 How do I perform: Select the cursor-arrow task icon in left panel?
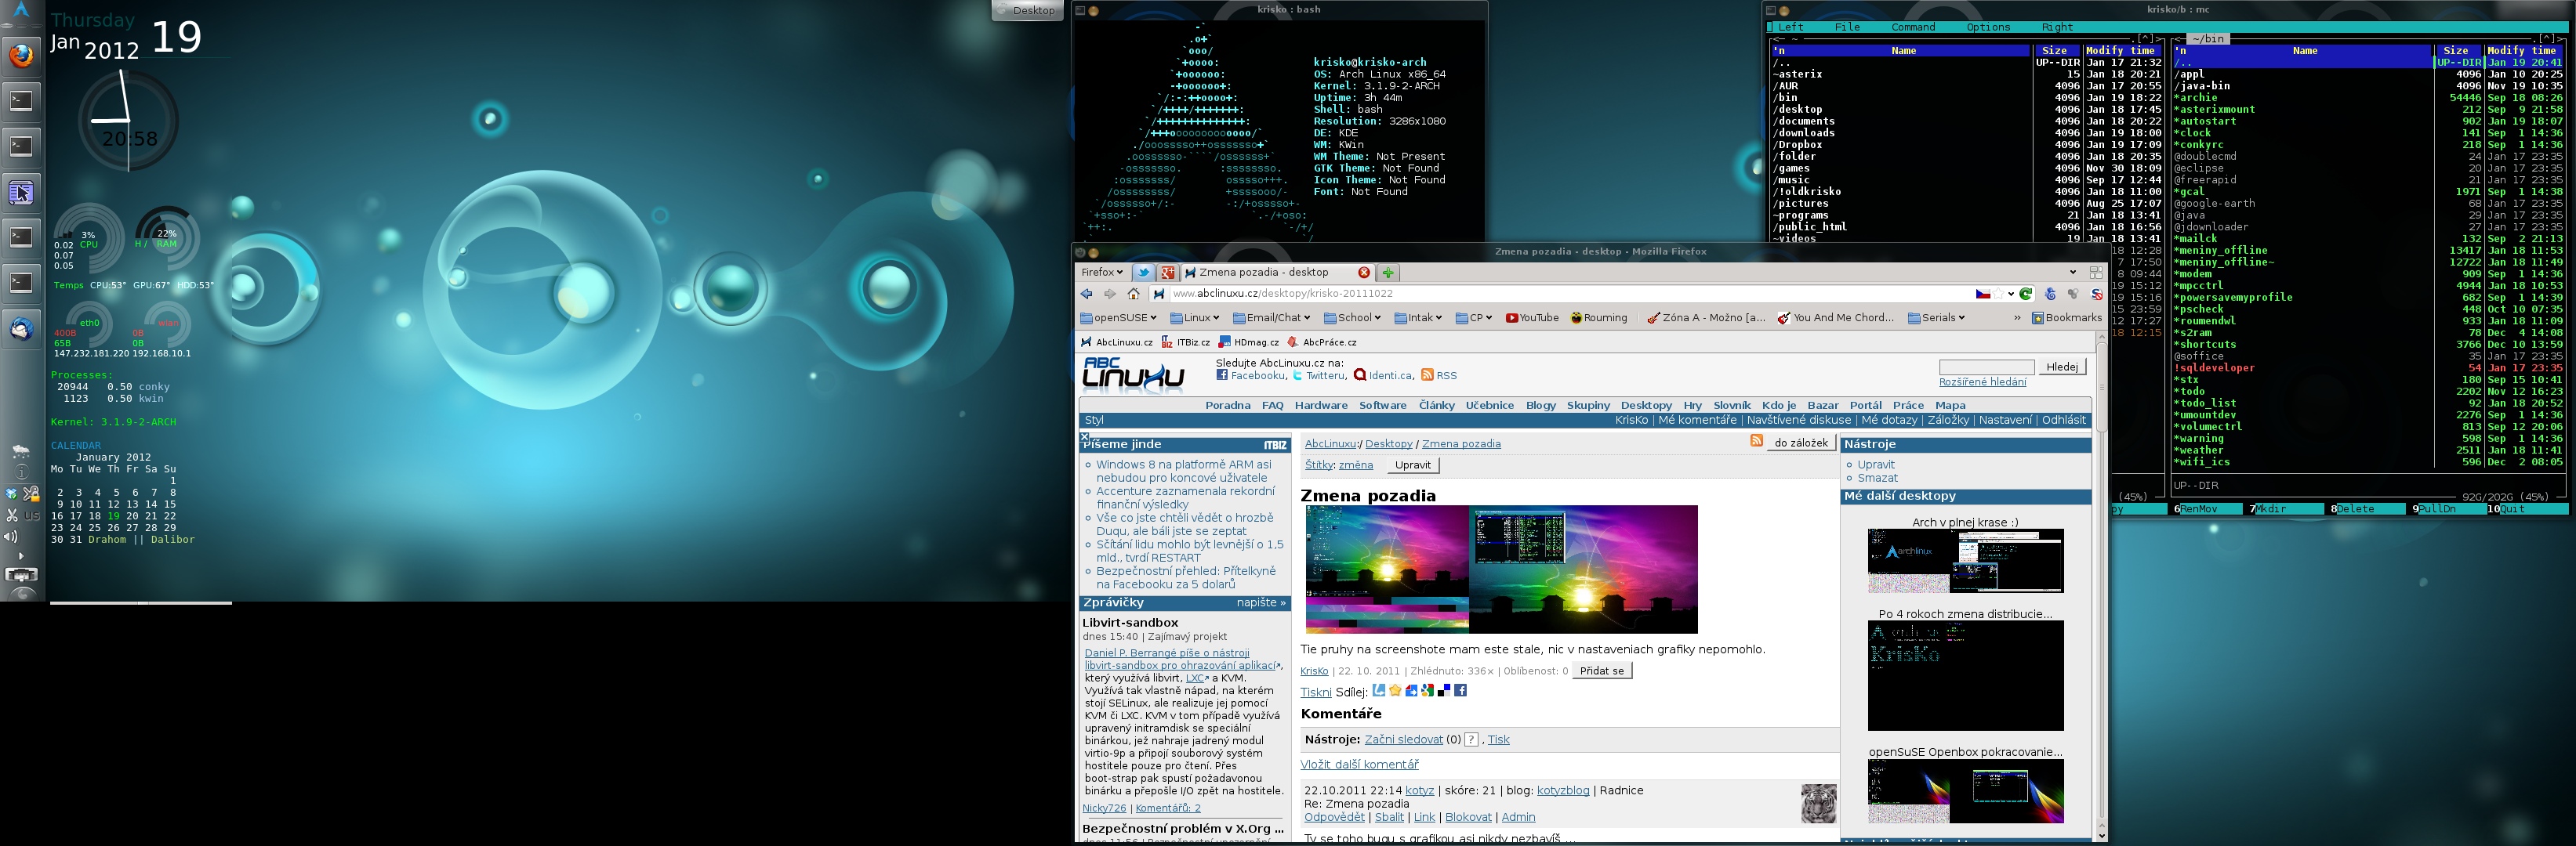point(21,192)
